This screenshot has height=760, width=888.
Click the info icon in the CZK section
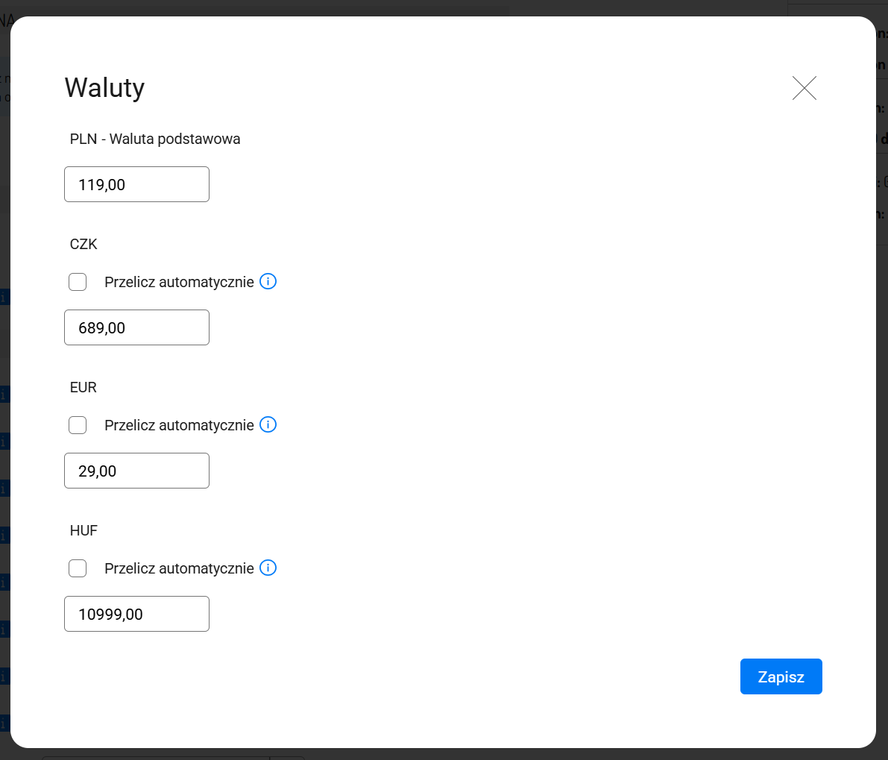pos(268,281)
